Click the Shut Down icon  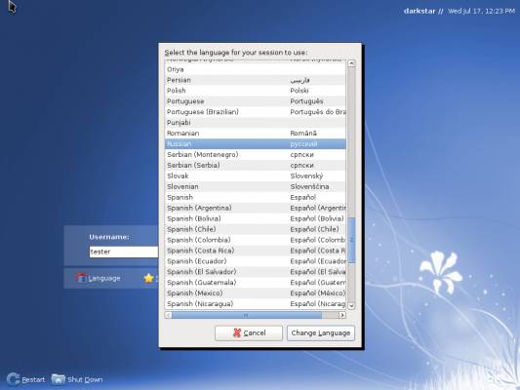click(x=58, y=379)
